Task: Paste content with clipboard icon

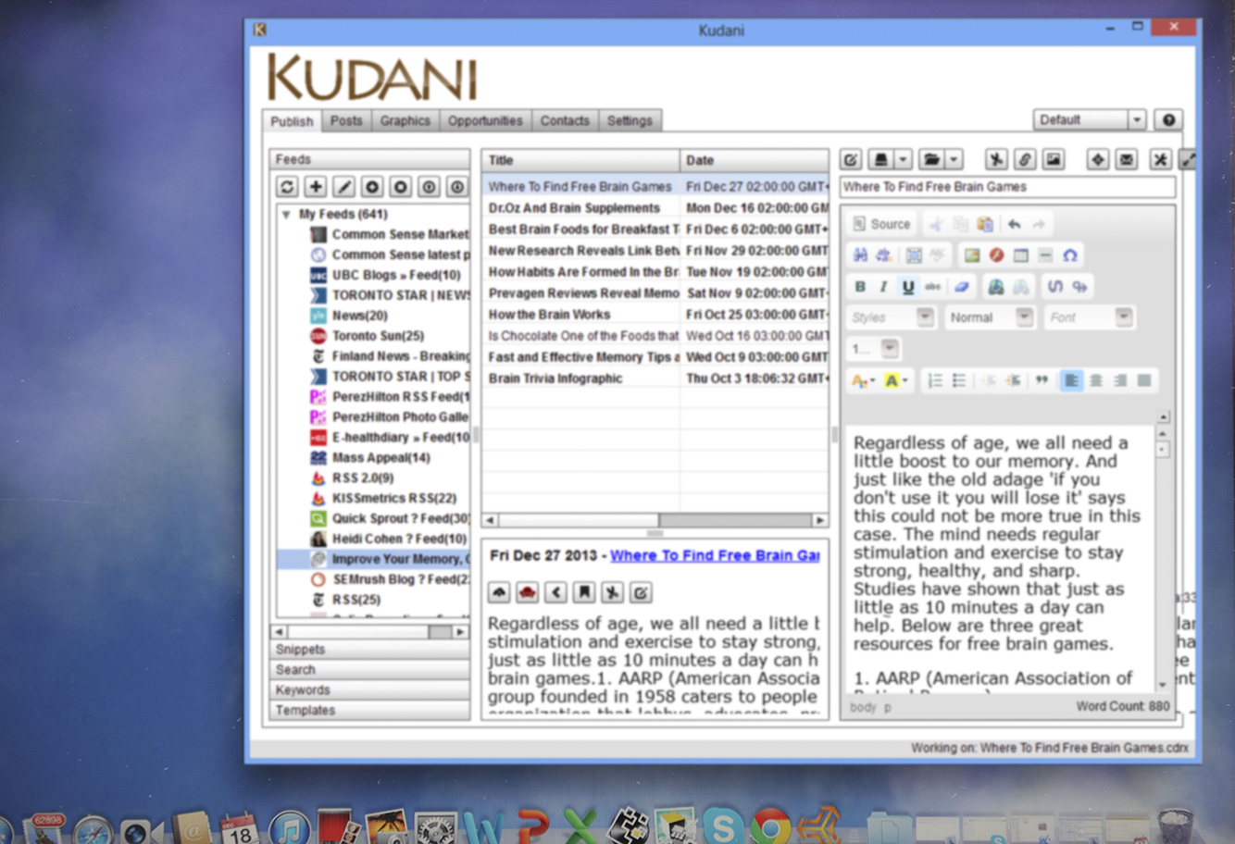Action: coord(985,224)
